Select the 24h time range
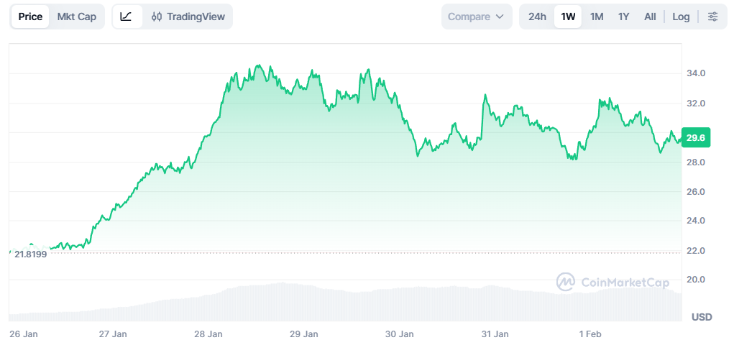 click(x=537, y=17)
